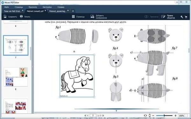Screen dimensions: 191x119
Task: Click the Print (Печать) printer icon
Action: tap(21, 17)
